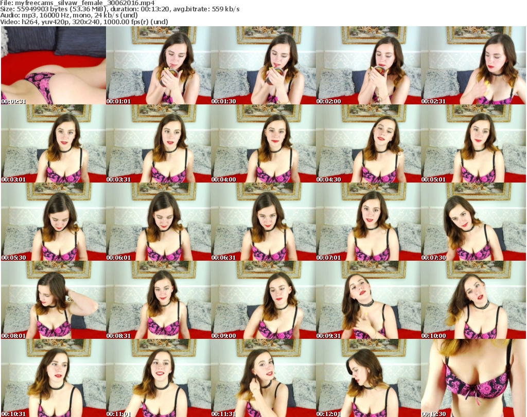Click the thumbnail labeled 00:05:01
The width and height of the screenshot is (527, 417).
pyautogui.click(x=473, y=143)
